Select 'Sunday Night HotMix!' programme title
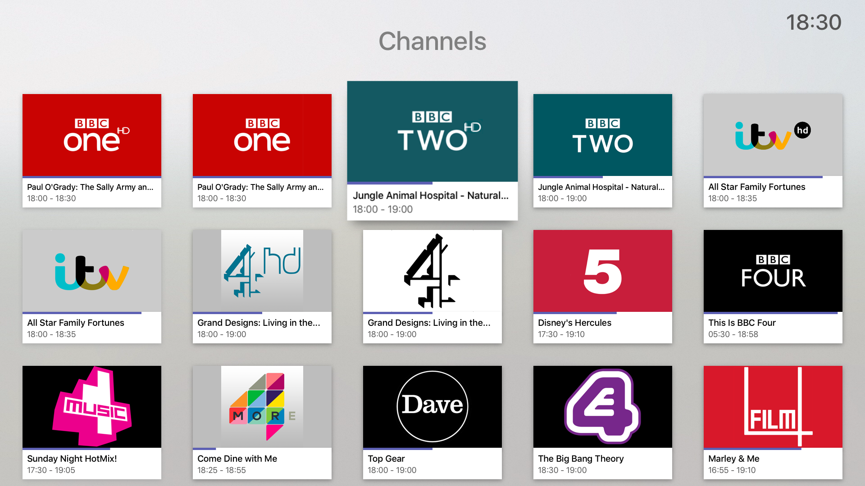The height and width of the screenshot is (486, 865). pyautogui.click(x=72, y=459)
